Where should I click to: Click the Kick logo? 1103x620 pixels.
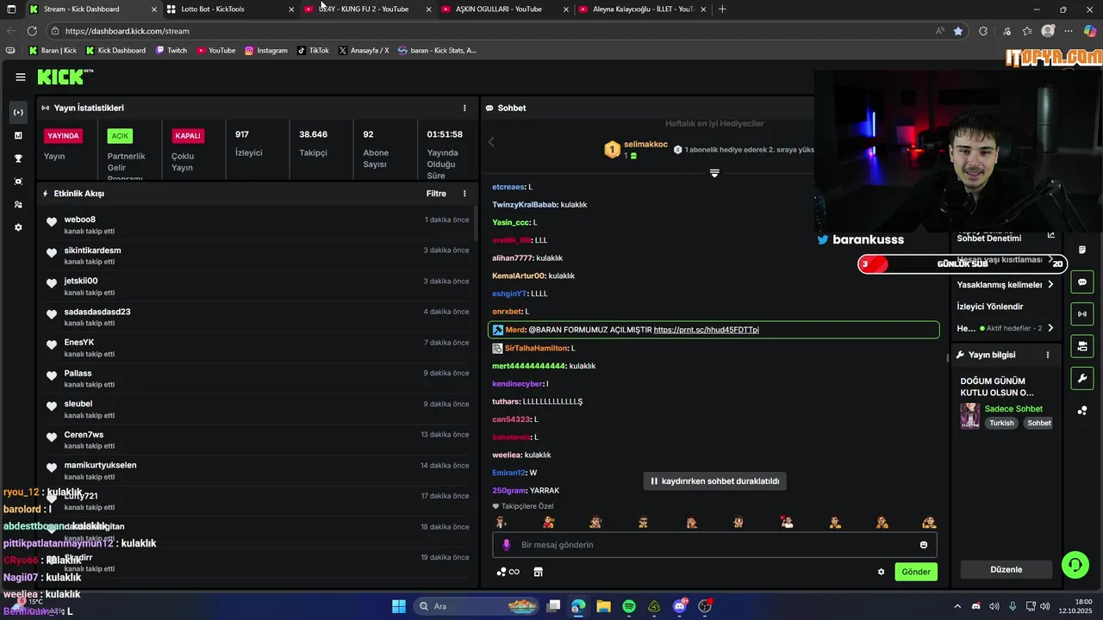pyautogui.click(x=65, y=77)
